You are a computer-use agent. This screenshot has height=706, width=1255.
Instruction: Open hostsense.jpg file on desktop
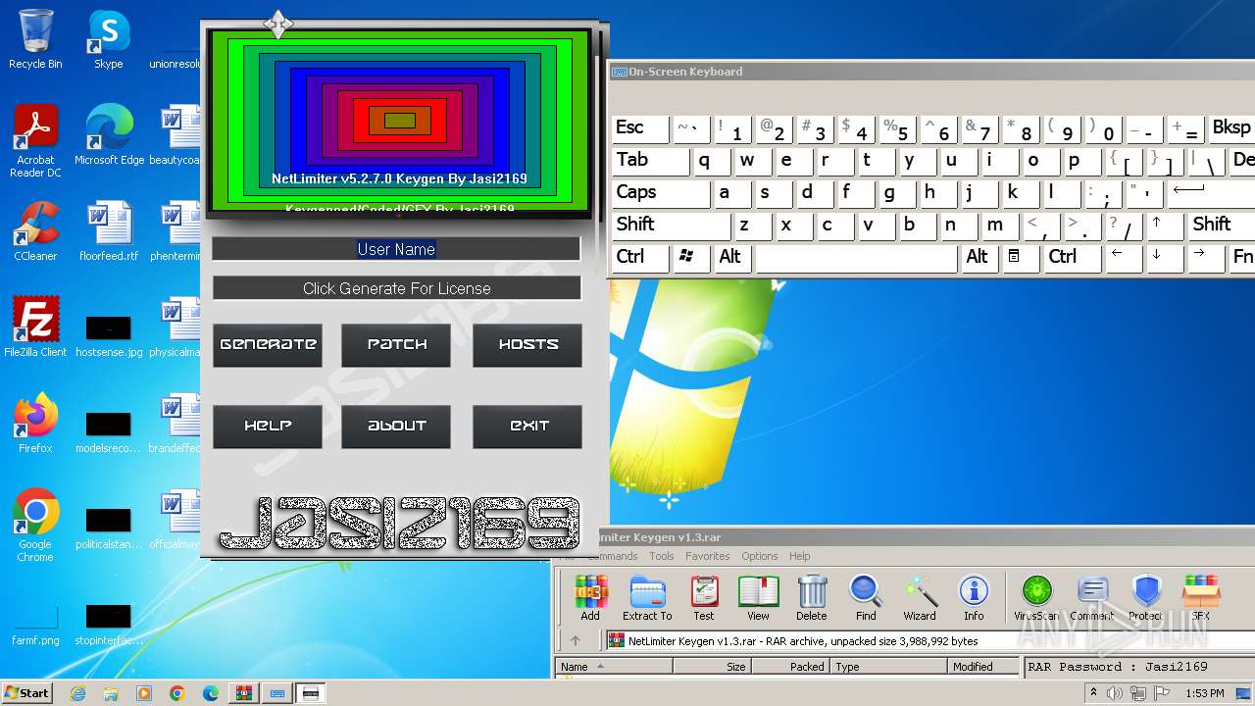point(109,334)
